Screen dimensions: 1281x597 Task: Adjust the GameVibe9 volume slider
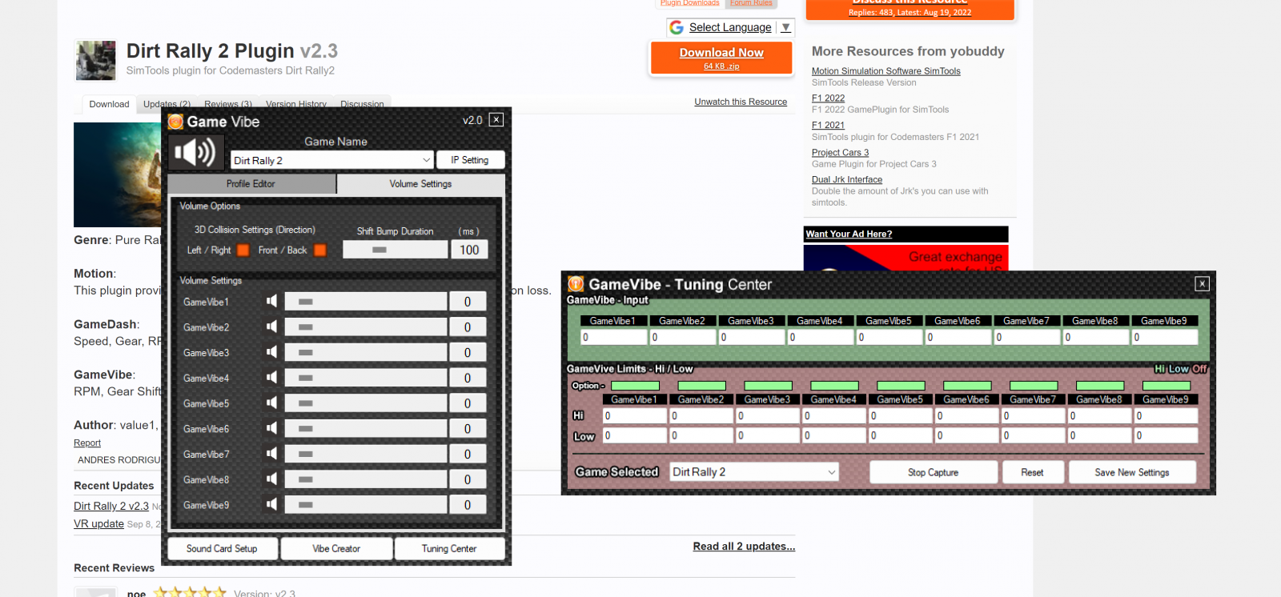click(x=366, y=505)
